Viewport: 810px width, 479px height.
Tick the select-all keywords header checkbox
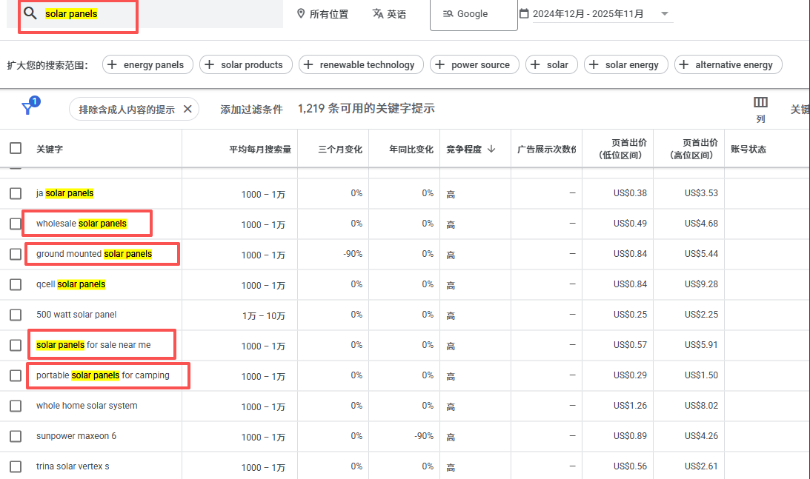16,148
